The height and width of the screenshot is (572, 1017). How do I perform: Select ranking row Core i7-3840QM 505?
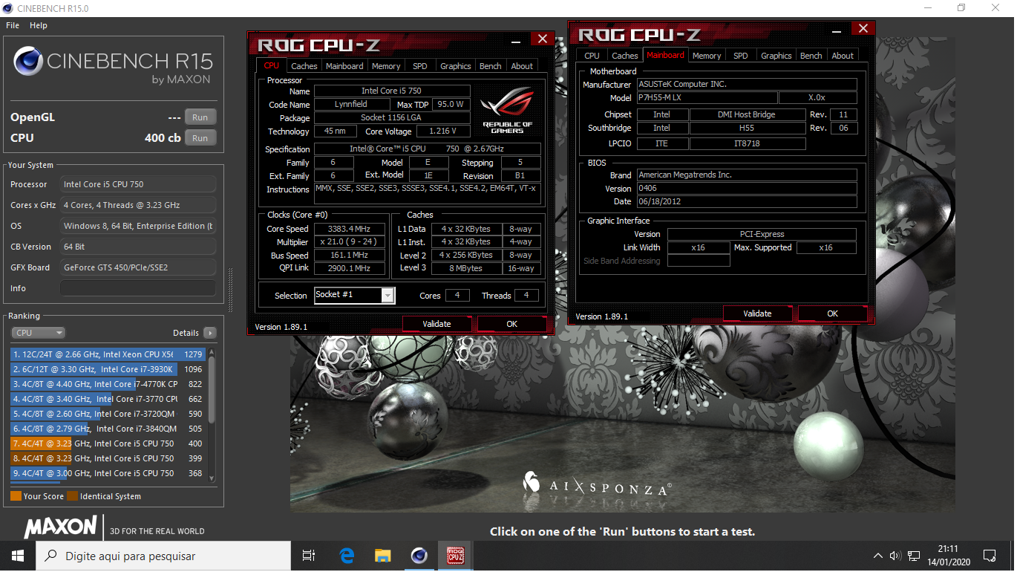coord(108,429)
